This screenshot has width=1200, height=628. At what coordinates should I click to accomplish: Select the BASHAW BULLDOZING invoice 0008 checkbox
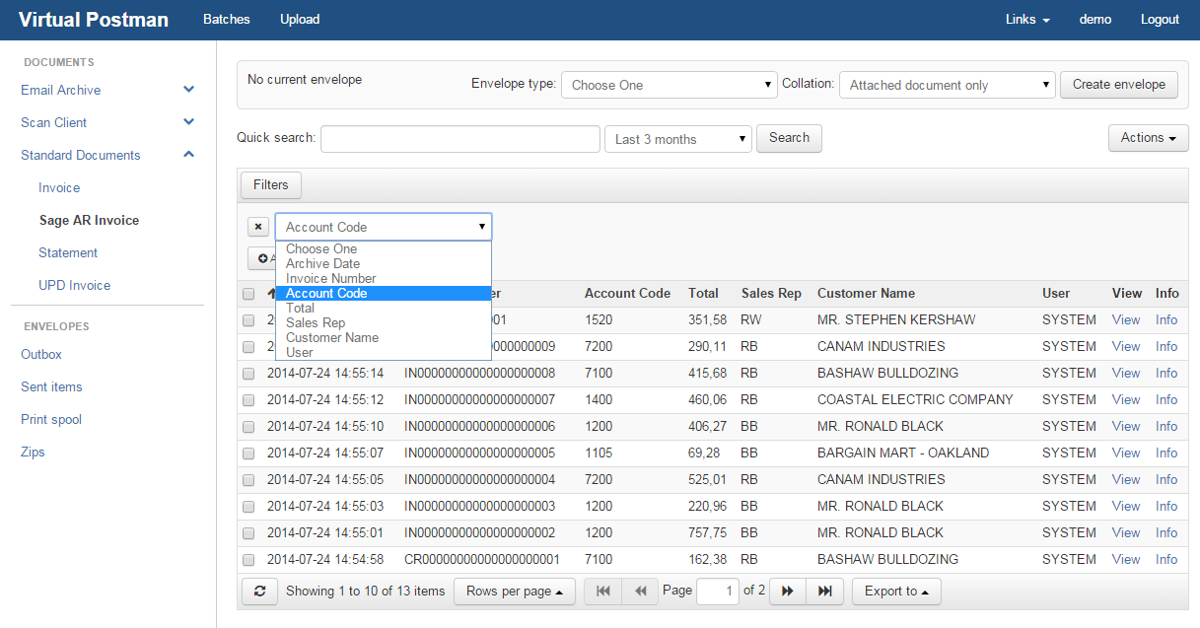tap(248, 374)
